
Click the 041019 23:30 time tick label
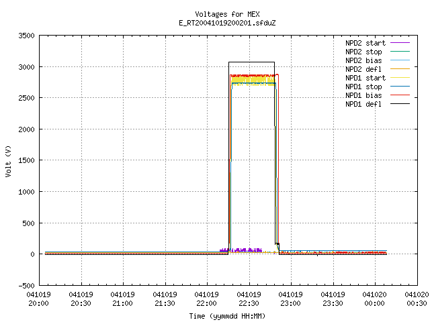click(333, 299)
